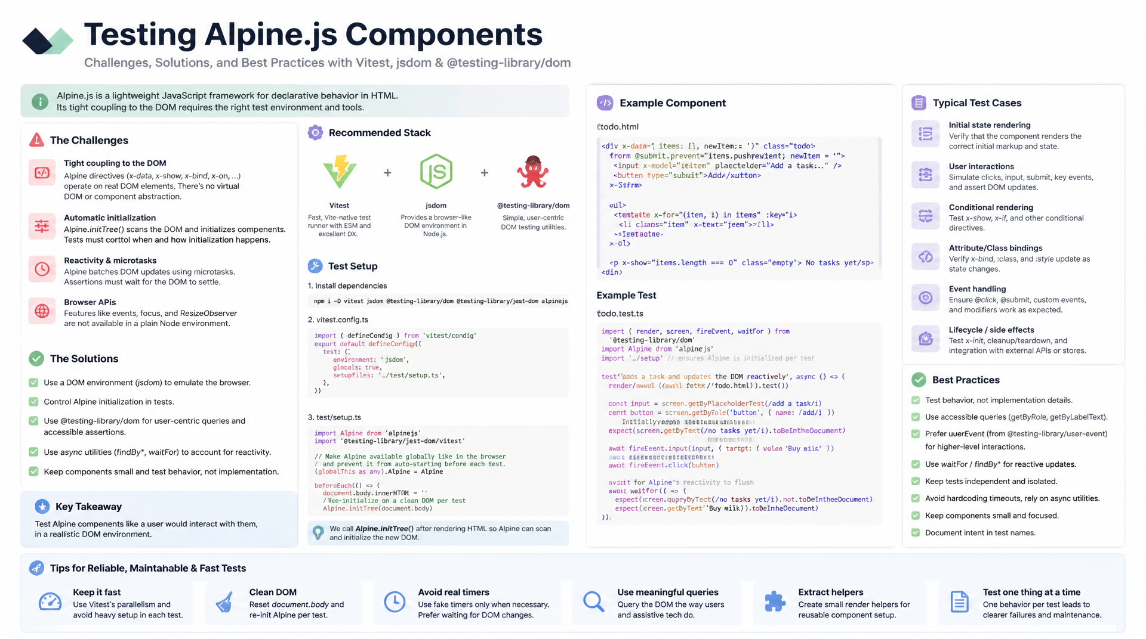Select the User interactions icon
Screen dimensions: 1146x639
point(926,175)
